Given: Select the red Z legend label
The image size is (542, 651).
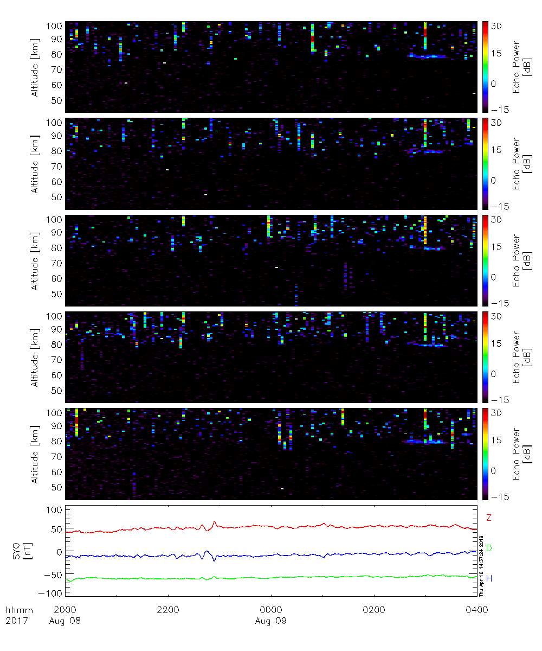Looking at the screenshot, I should pos(489,518).
